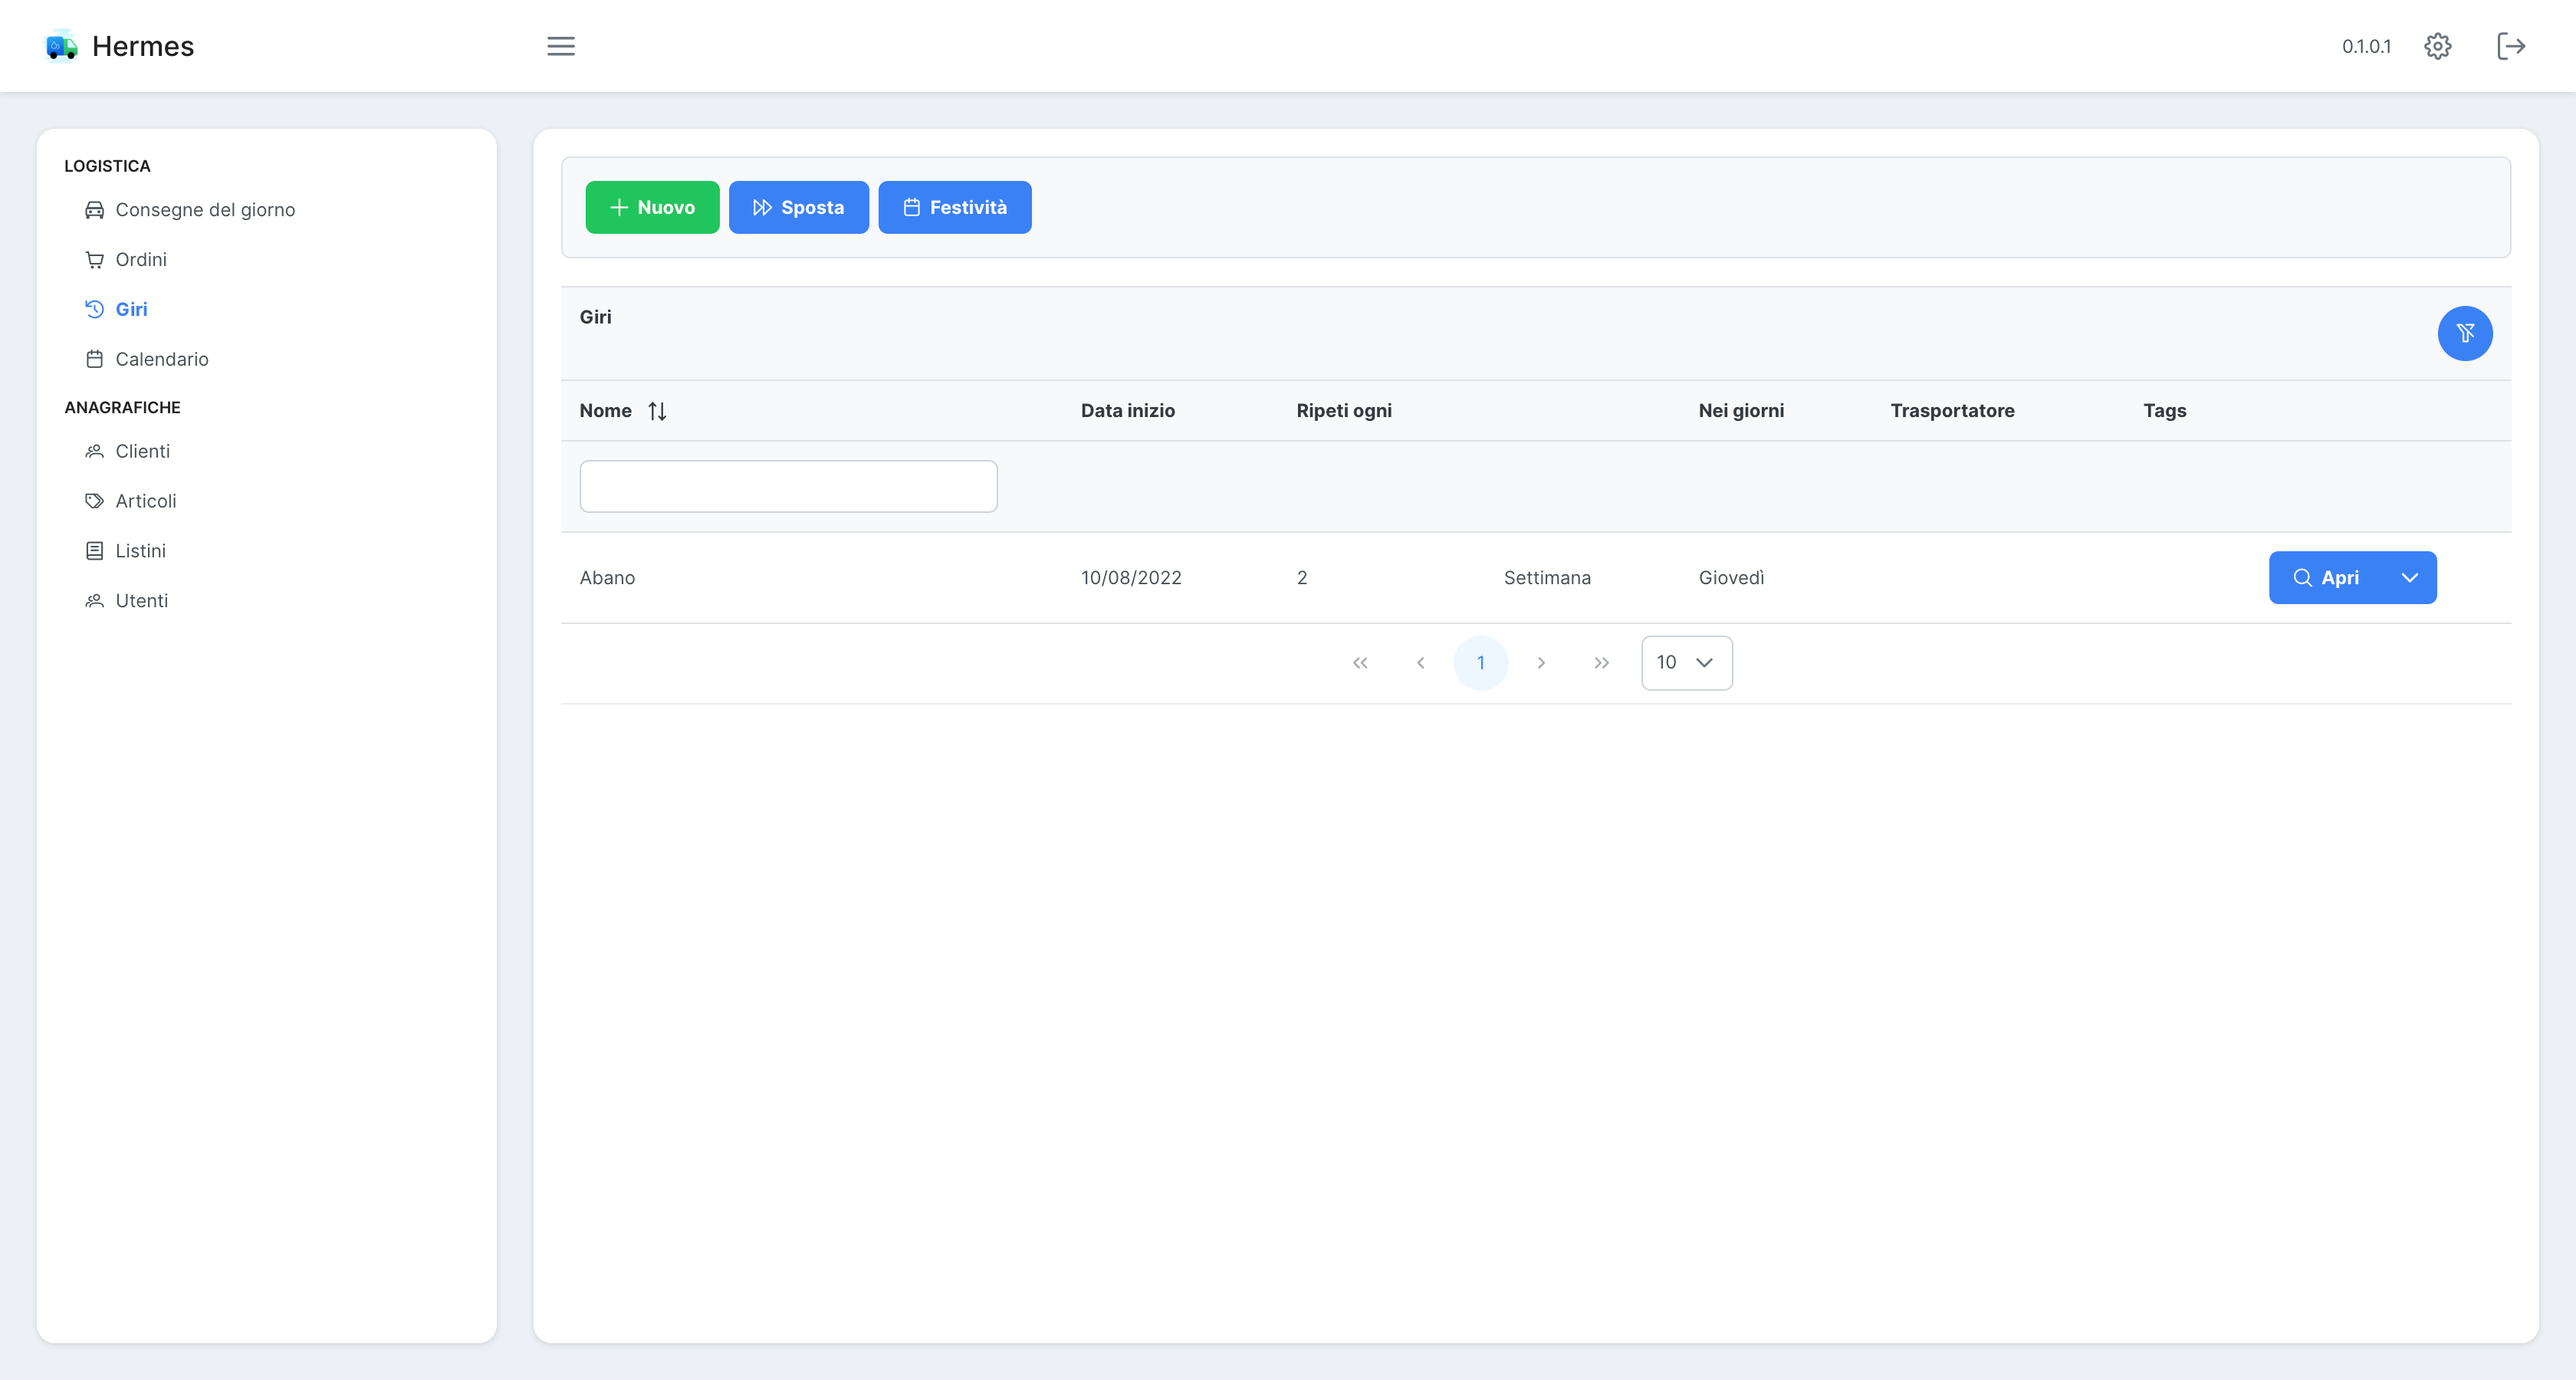Click the Hermes truck logo
The height and width of the screenshot is (1380, 2576).
click(61, 46)
